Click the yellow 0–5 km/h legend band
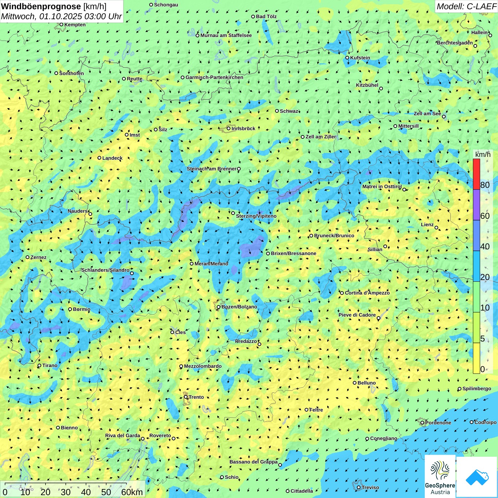 tap(476, 358)
